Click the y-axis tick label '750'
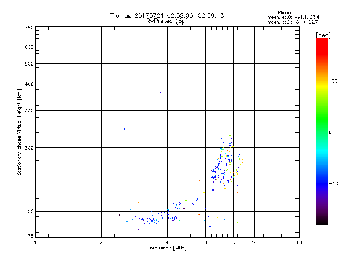The width and height of the screenshot is (352, 264). [29, 28]
